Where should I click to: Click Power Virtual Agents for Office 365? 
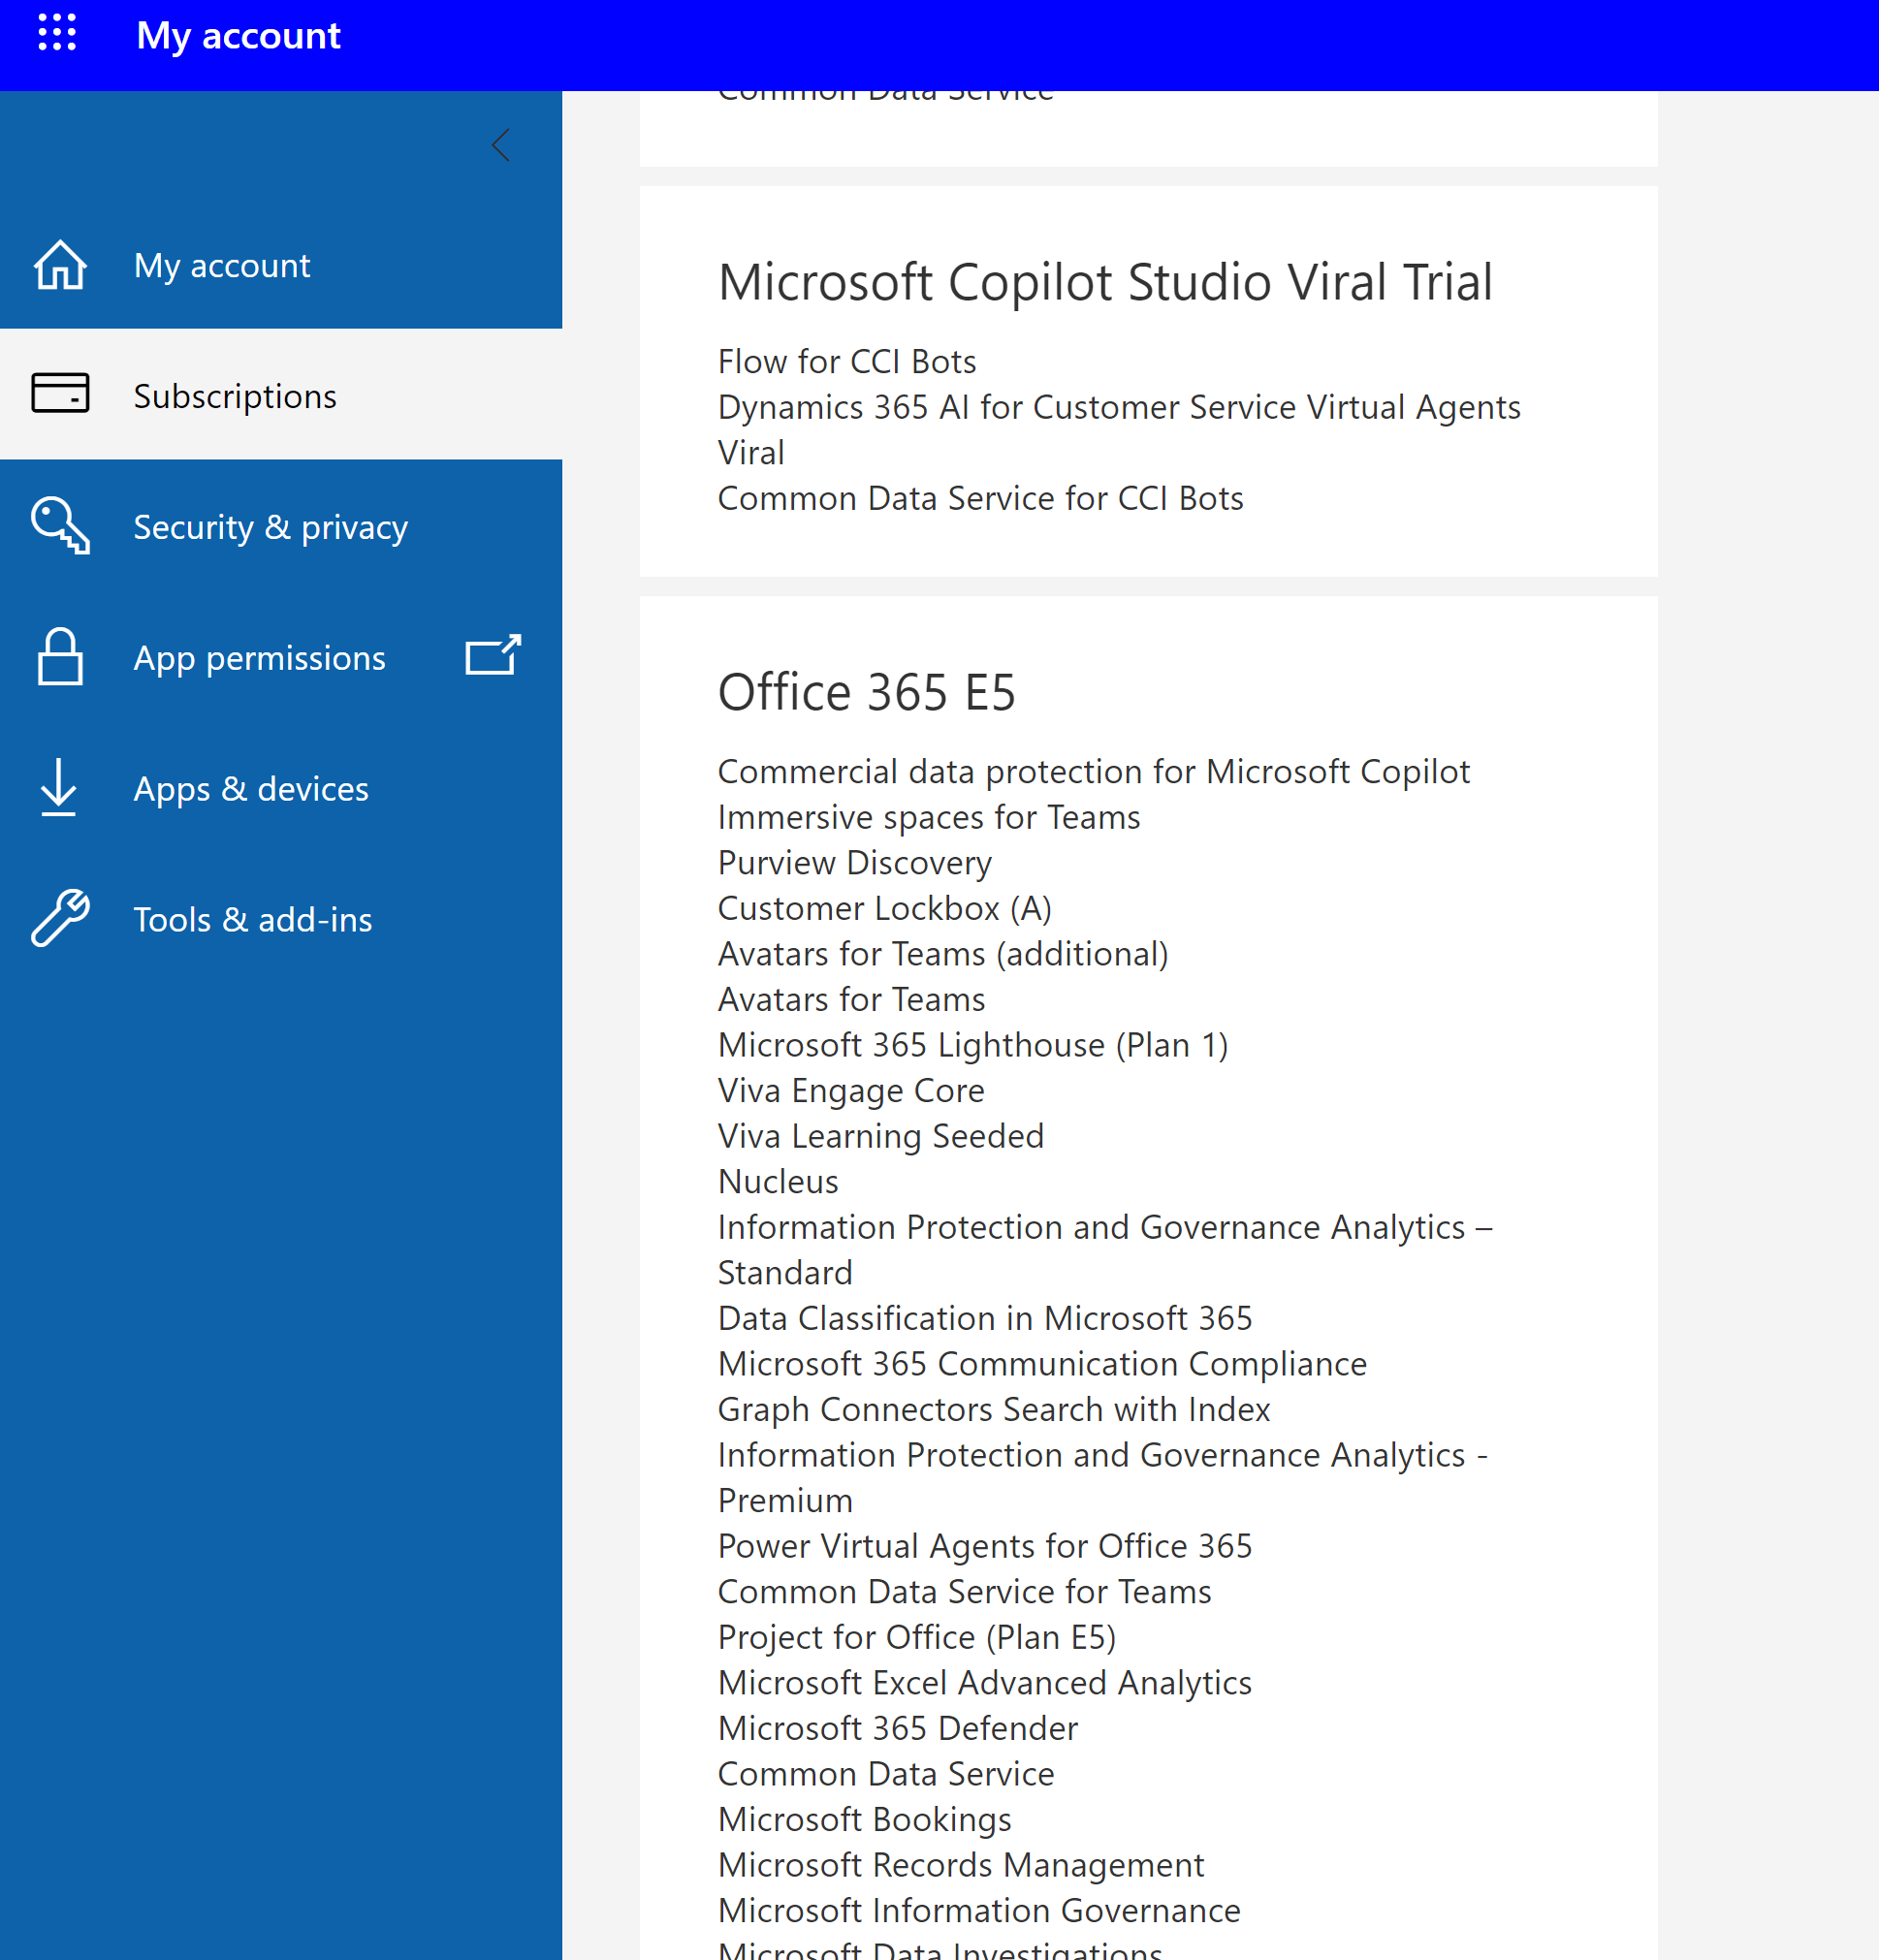tap(984, 1545)
